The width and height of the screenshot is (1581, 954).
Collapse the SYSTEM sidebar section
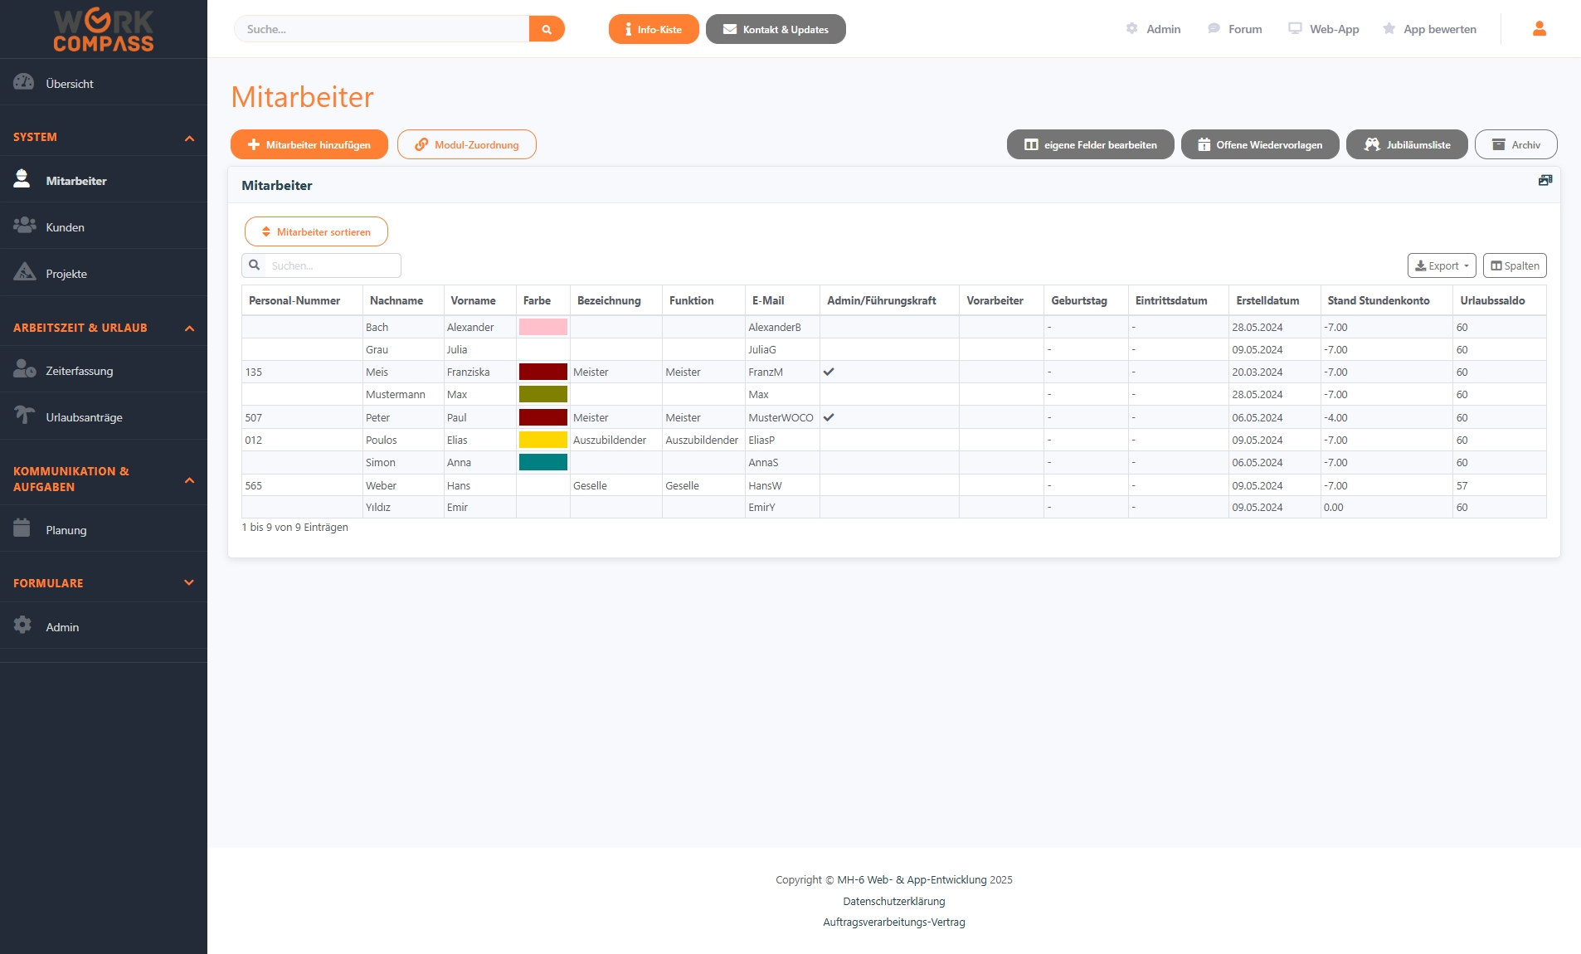tap(189, 138)
